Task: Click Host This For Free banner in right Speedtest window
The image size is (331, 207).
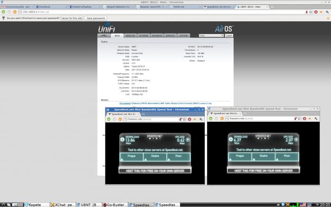Action: click(263, 171)
